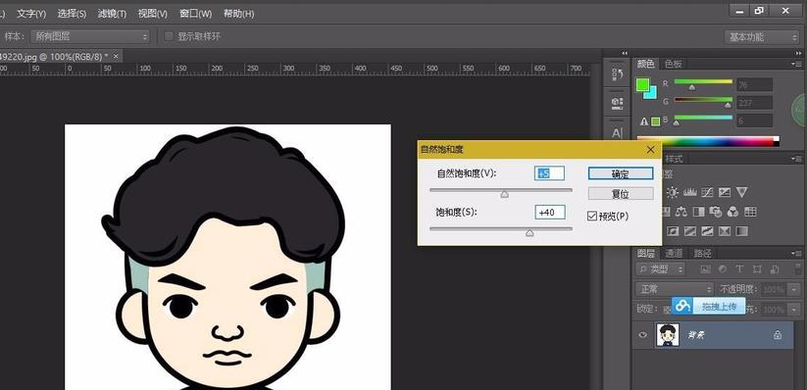This screenshot has width=807, height=390.
Task: Add a Levels adjustment
Action: point(689,192)
